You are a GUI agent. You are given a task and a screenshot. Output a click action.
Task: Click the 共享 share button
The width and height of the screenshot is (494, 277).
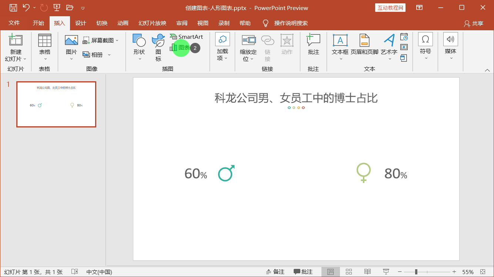tap(474, 23)
